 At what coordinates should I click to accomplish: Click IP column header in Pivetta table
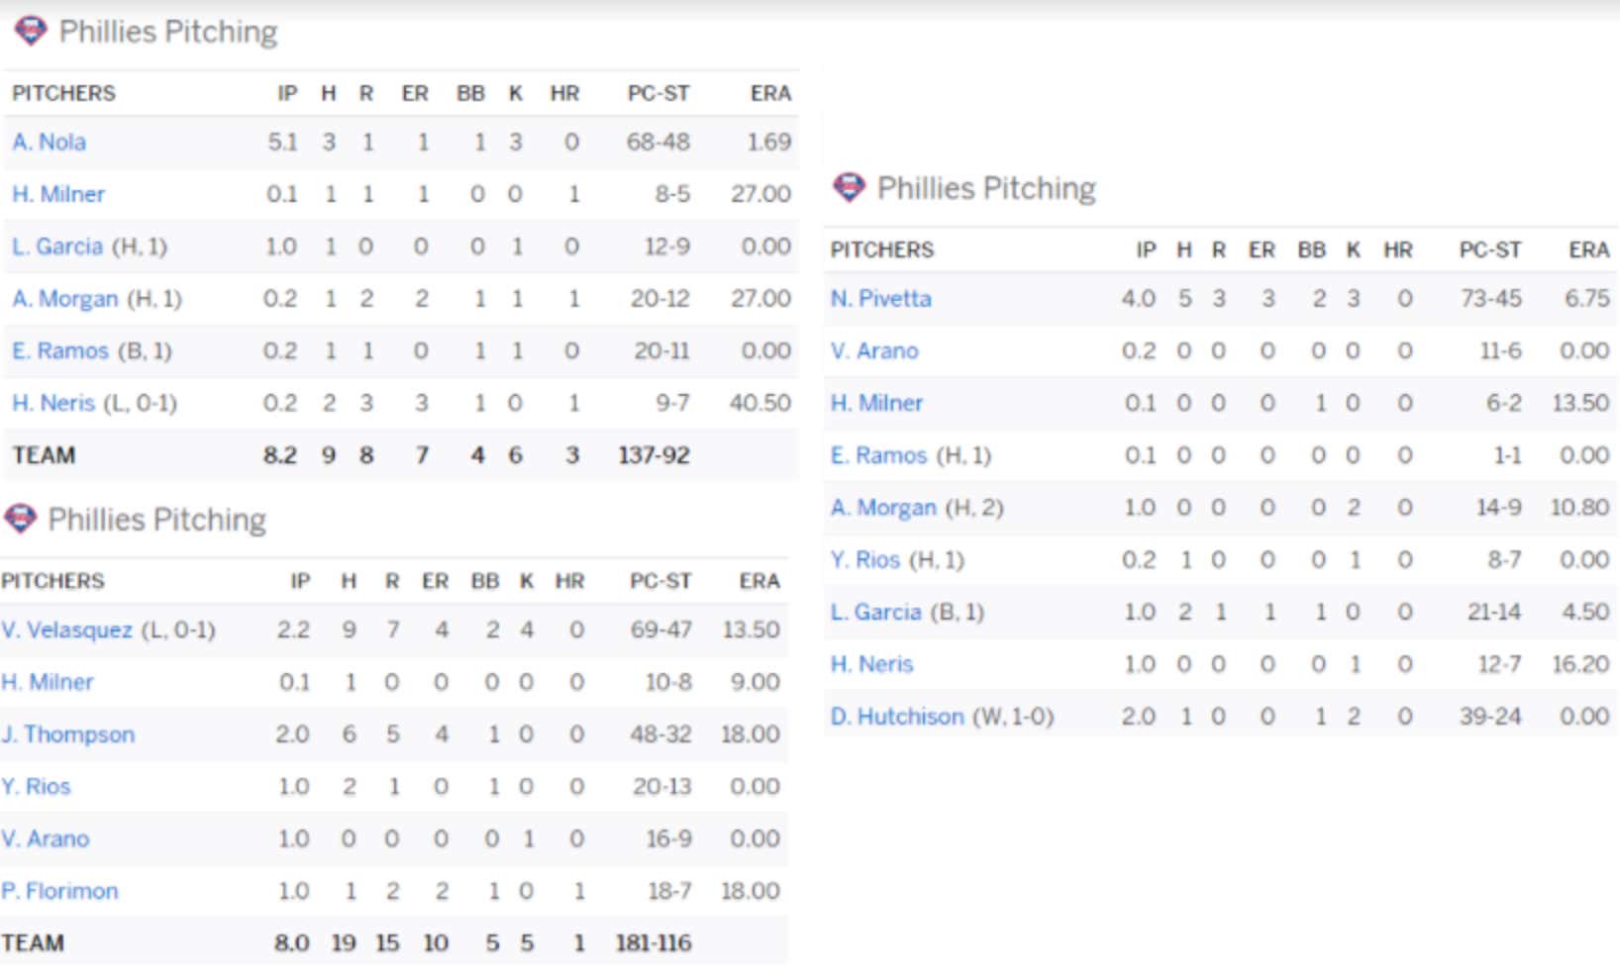[1146, 249]
